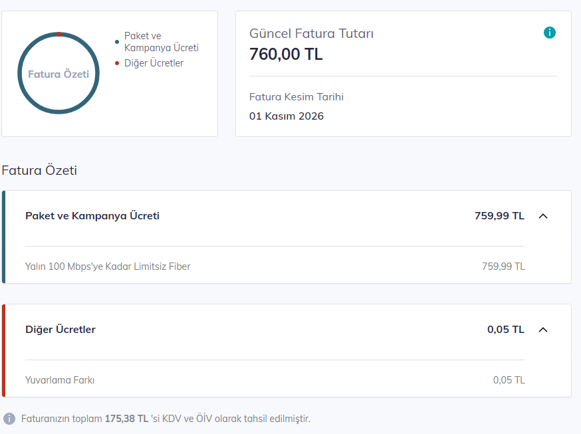Click the gray info icon next to KDV notice
Viewport: 581px width, 434px height.
pos(9,419)
